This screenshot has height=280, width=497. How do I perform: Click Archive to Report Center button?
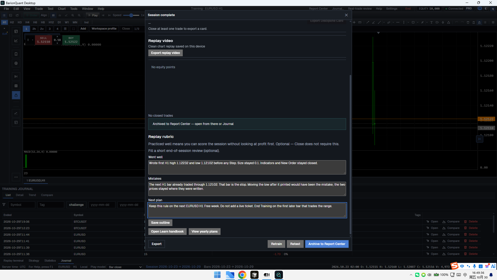[327, 244]
